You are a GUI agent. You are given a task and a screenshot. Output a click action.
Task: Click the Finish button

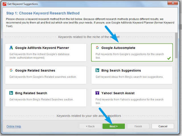pyautogui.click(x=138, y=126)
